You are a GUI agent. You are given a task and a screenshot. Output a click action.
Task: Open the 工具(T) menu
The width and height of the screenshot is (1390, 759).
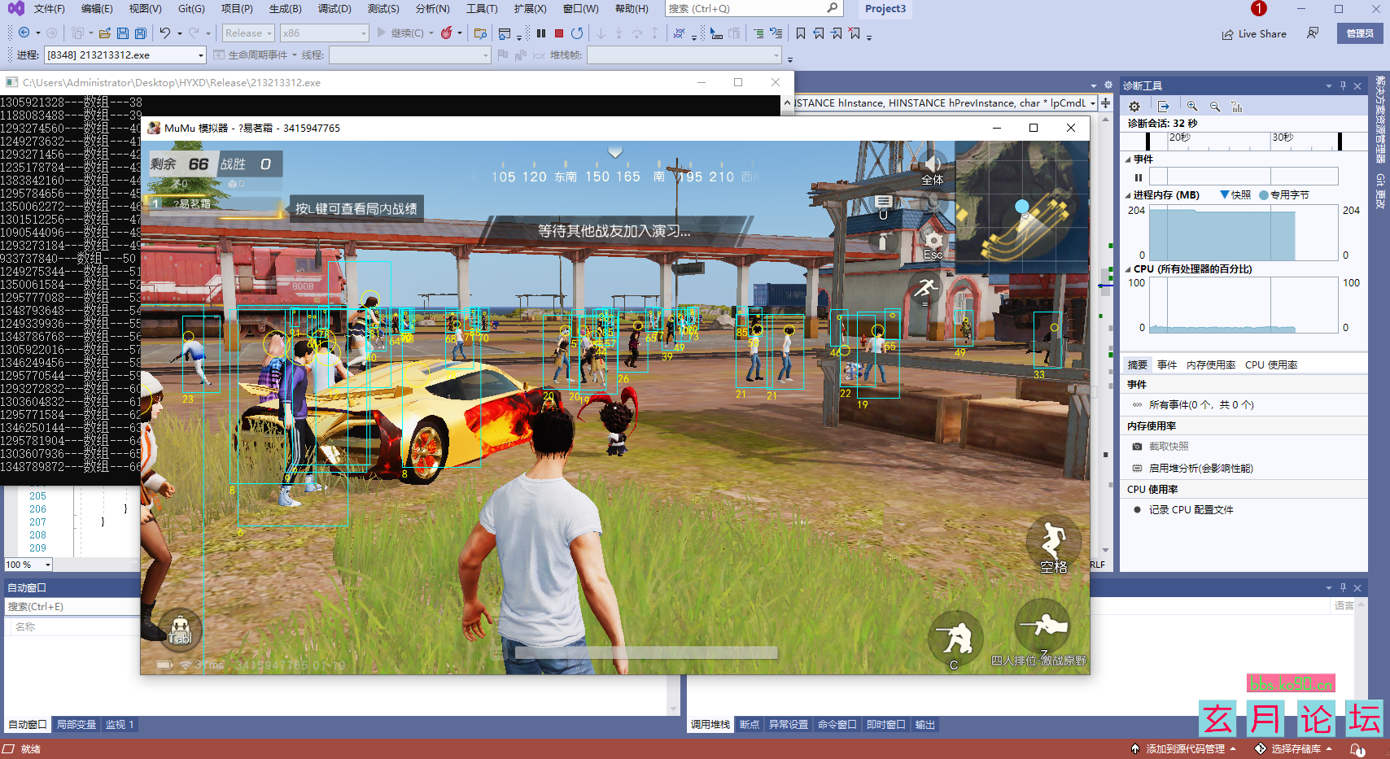point(482,9)
